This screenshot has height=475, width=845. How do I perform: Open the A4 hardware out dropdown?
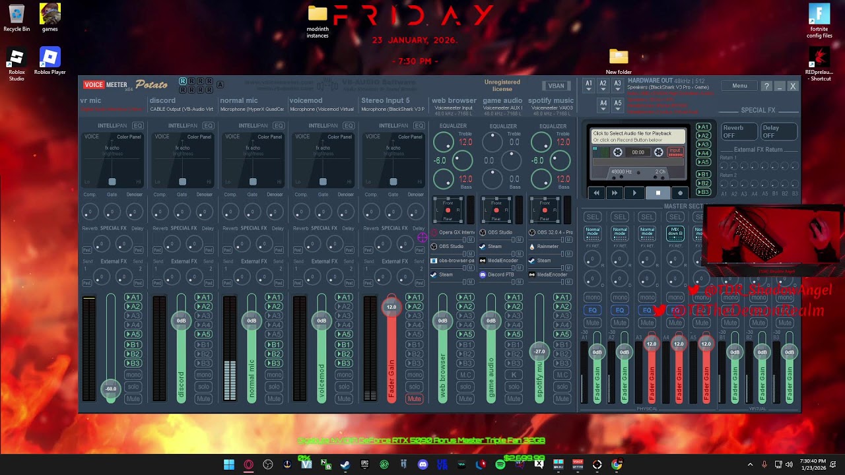point(603,104)
